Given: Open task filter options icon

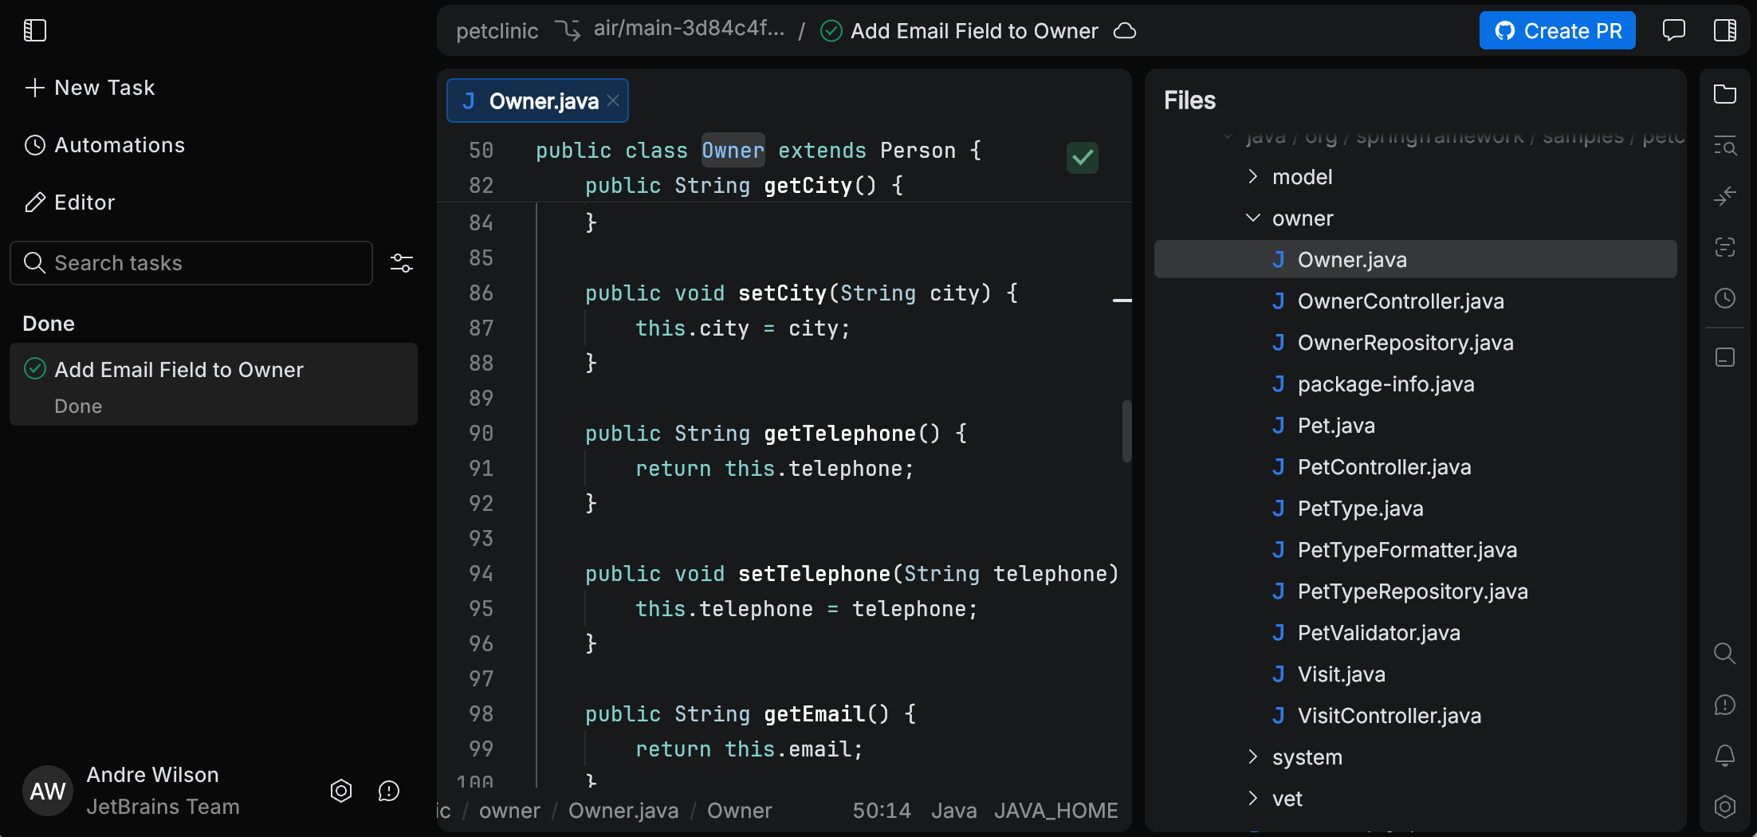Looking at the screenshot, I should click(401, 263).
